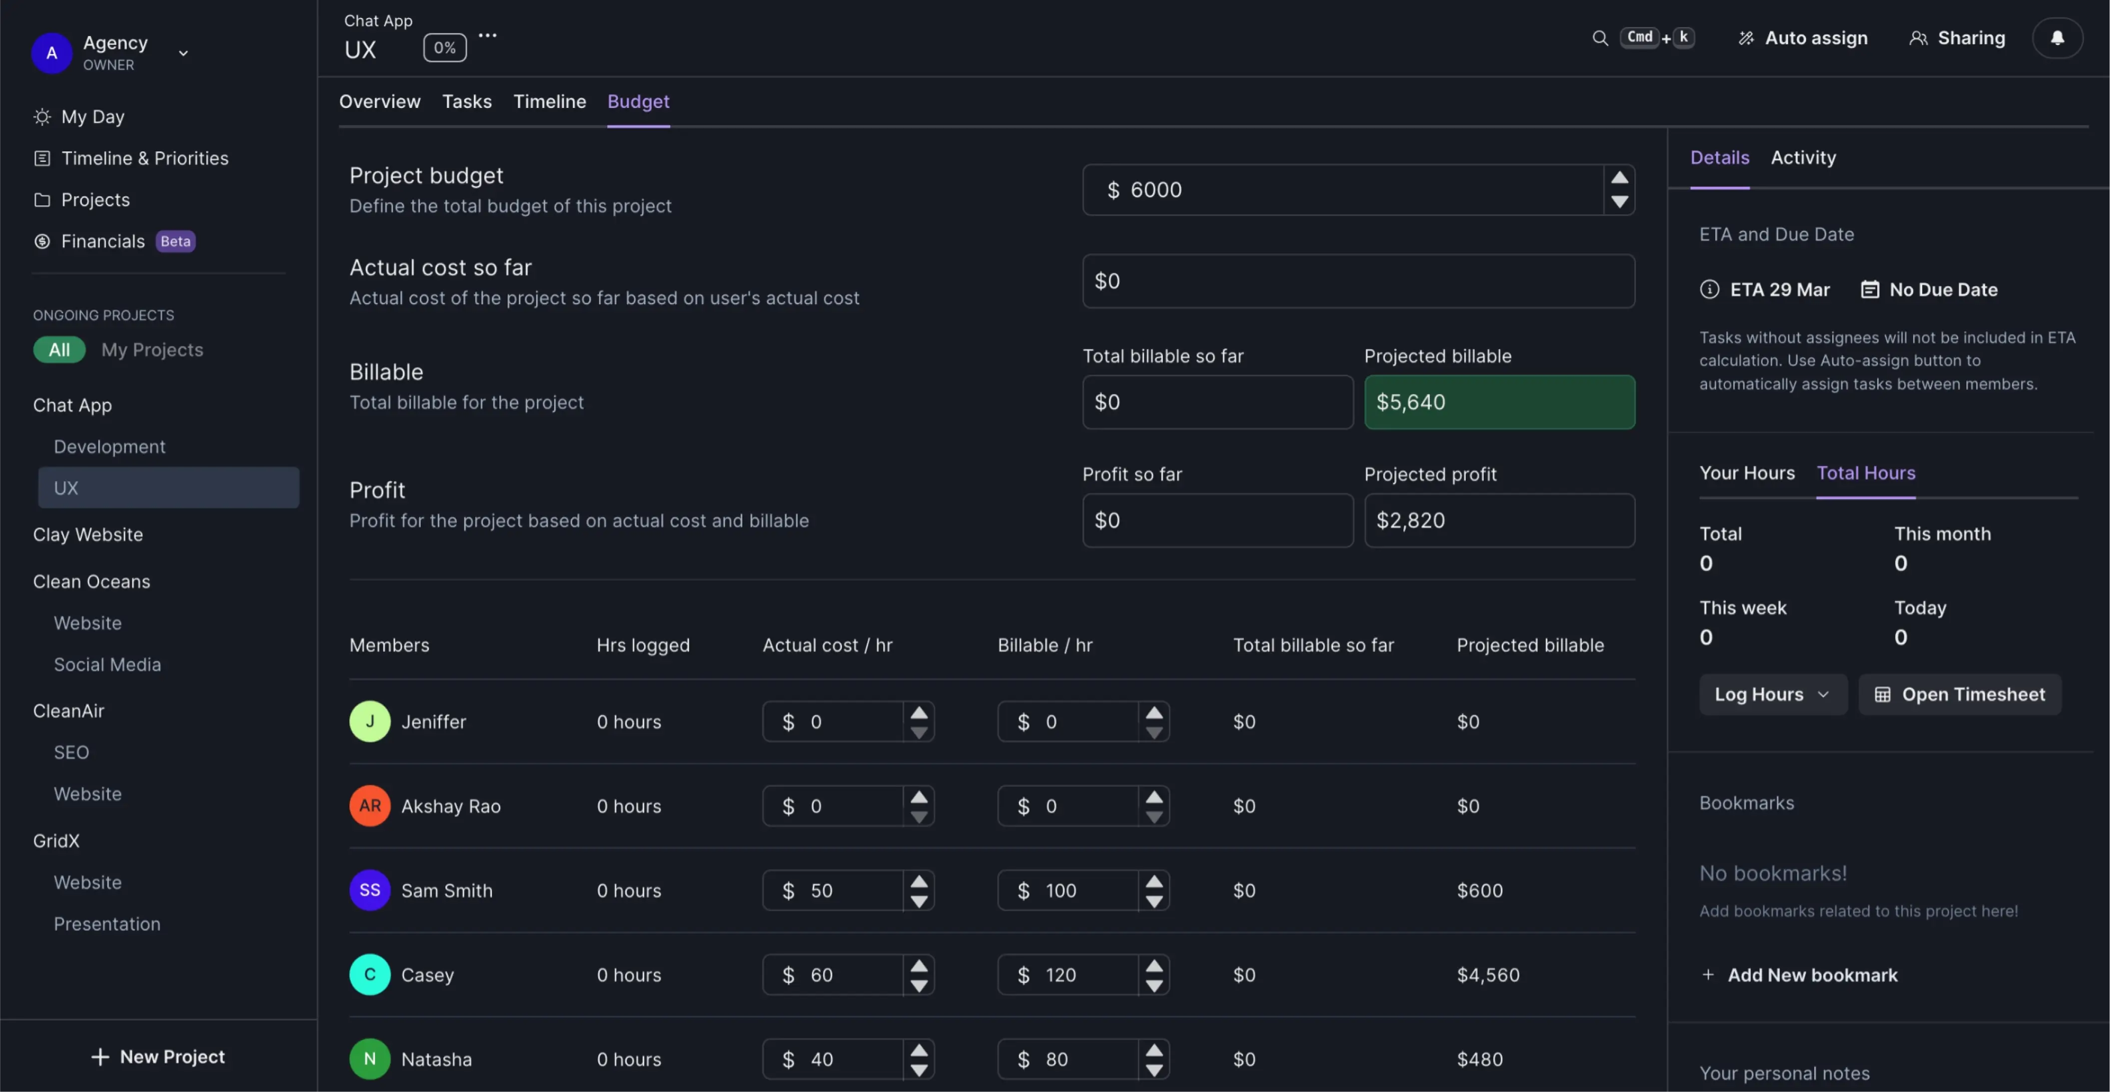Image resolution: width=2110 pixels, height=1092 pixels.
Task: Open My Day from the sidebar
Action: (x=92, y=116)
